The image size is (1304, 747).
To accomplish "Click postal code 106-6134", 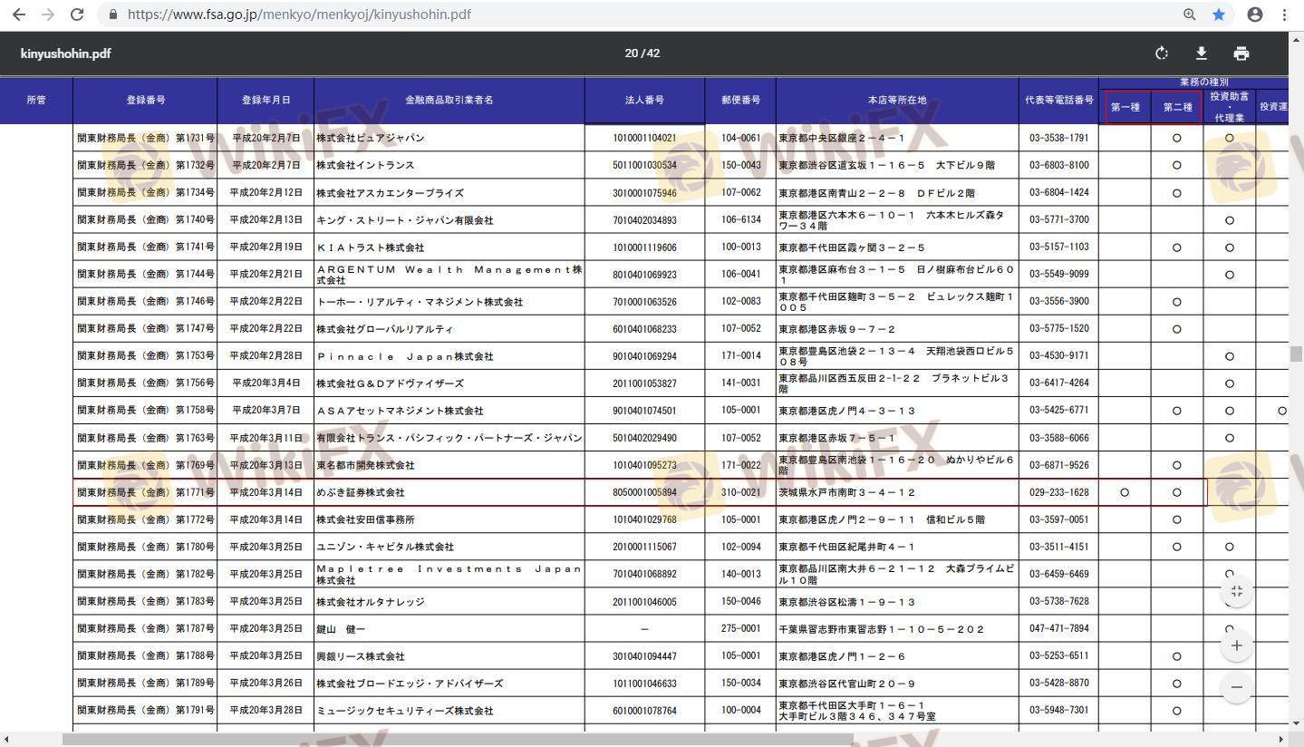I will tap(740, 220).
